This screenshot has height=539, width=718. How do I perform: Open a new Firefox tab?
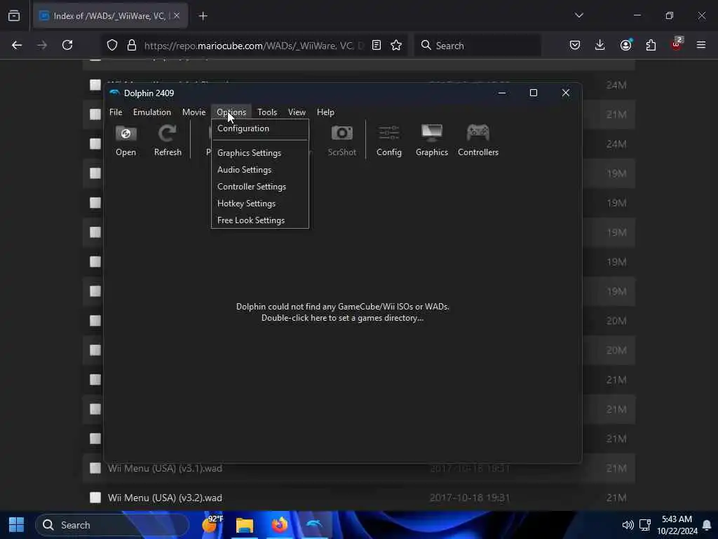tap(203, 16)
